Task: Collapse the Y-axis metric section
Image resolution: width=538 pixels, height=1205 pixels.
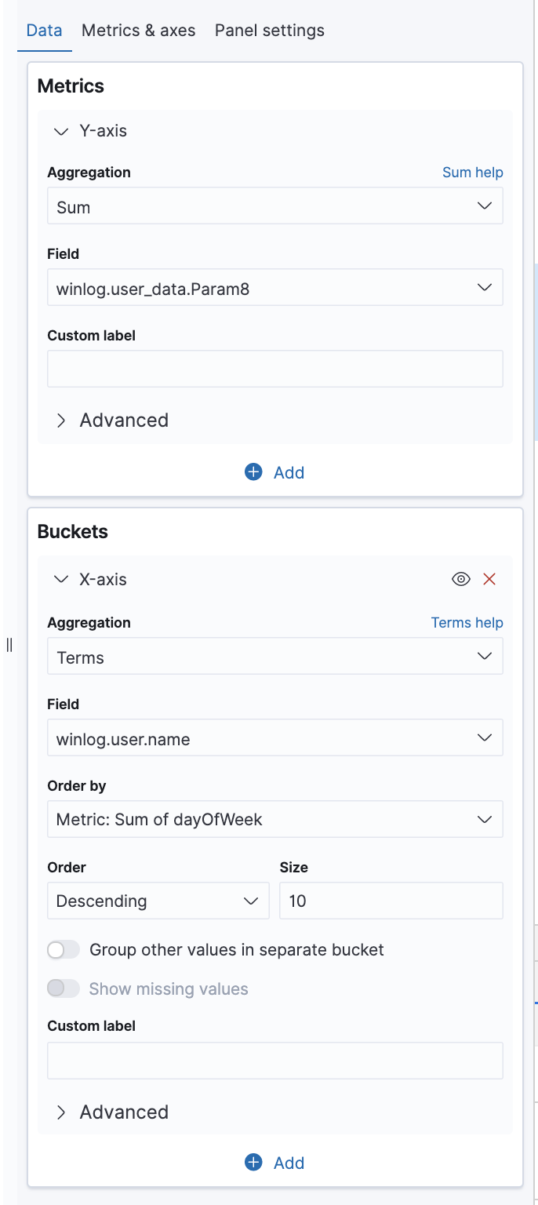Action: pos(61,131)
